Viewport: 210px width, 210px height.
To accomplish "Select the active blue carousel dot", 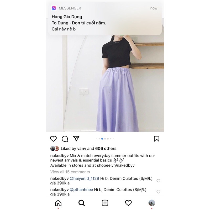I will (x=102, y=139).
